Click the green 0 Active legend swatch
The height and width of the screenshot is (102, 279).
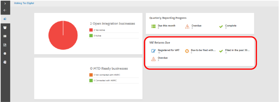(x=91, y=36)
